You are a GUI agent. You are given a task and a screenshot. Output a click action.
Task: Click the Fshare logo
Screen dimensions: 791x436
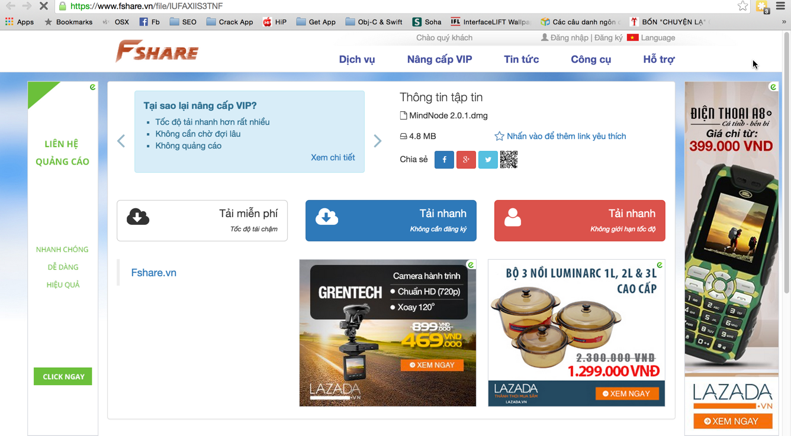click(x=157, y=52)
